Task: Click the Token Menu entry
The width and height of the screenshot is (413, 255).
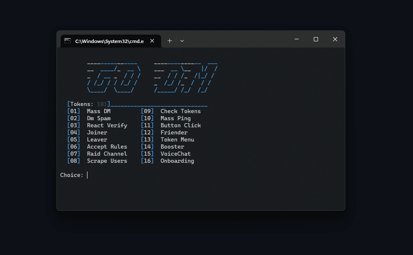Action: point(177,139)
